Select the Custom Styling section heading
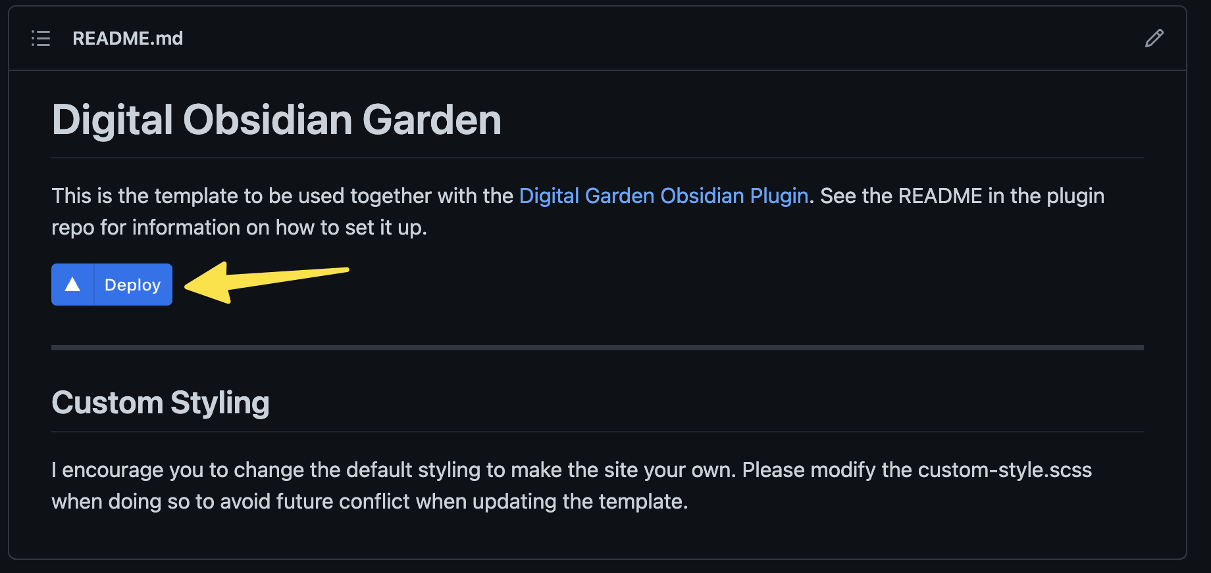Screen dimensions: 1211x573 tap(161, 403)
